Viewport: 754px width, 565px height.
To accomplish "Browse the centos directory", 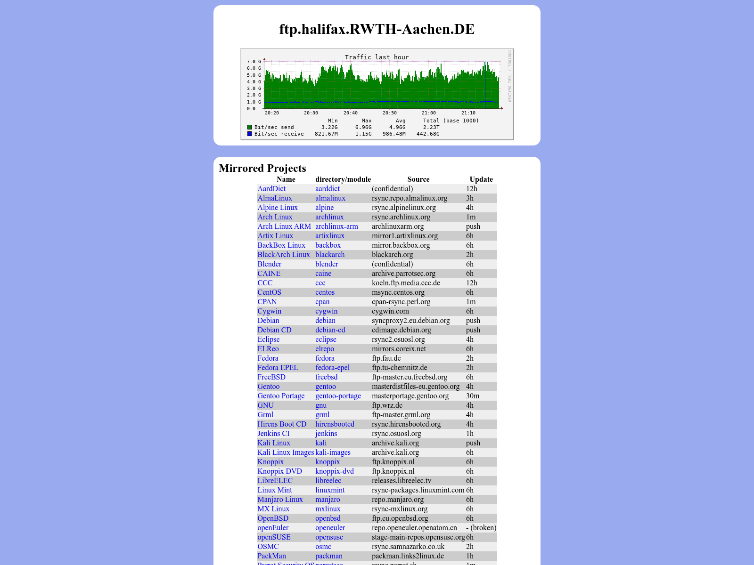I will (x=325, y=292).
